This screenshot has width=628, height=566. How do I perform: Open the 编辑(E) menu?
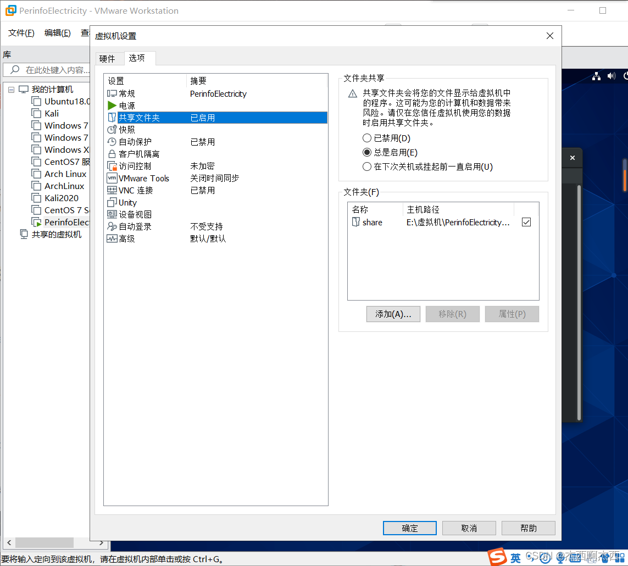pos(57,33)
